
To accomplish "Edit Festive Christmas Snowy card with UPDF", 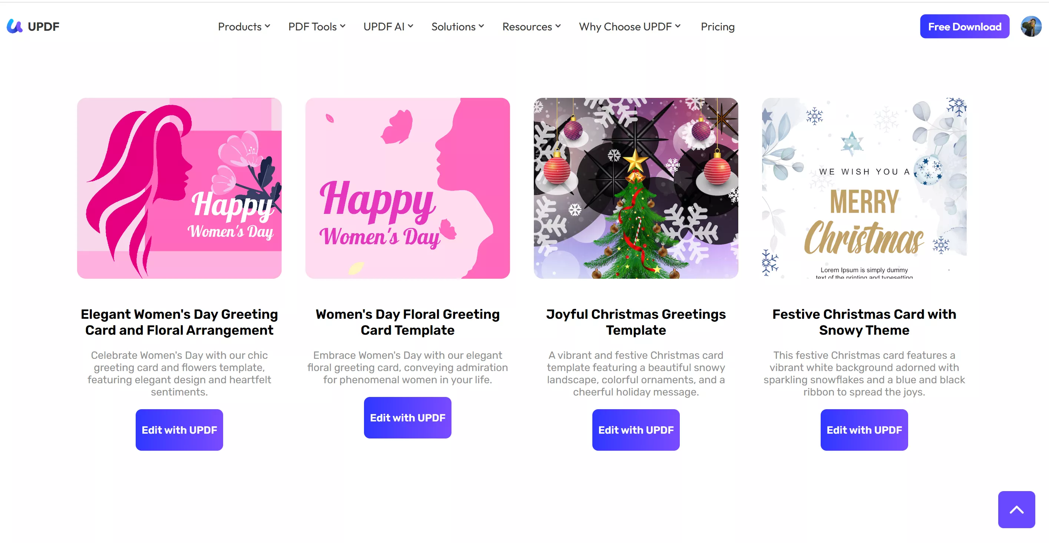I will coord(864,430).
